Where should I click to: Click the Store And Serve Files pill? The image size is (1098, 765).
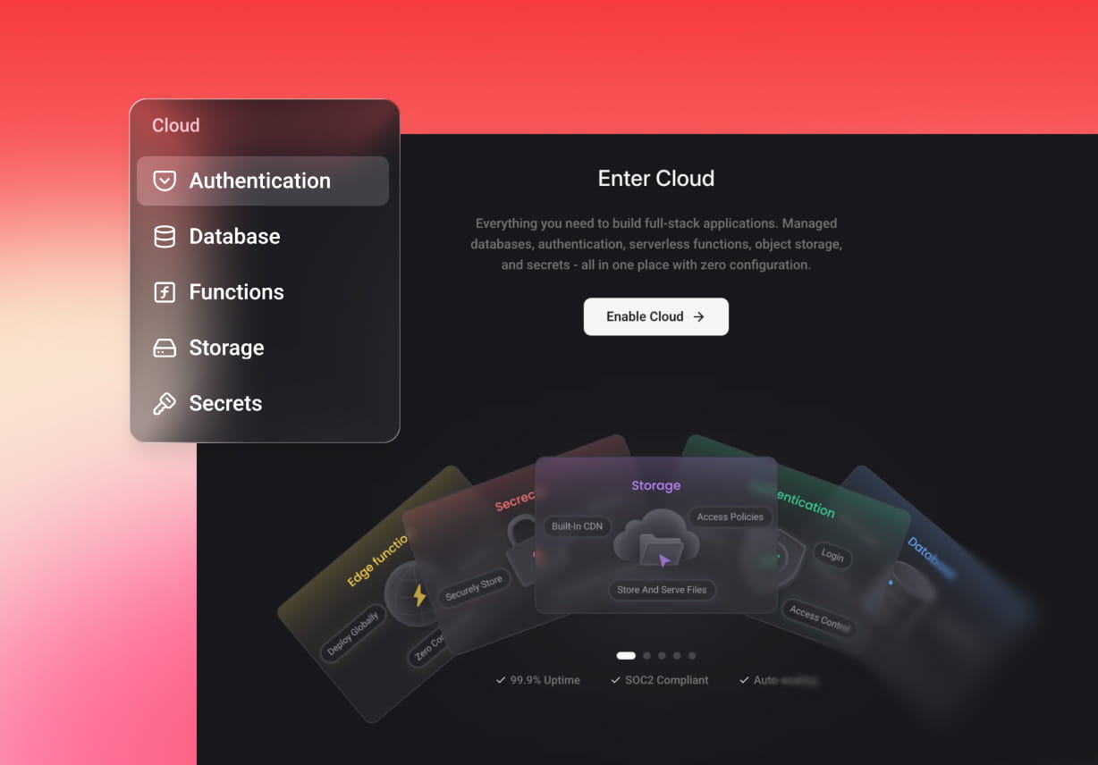(x=662, y=590)
